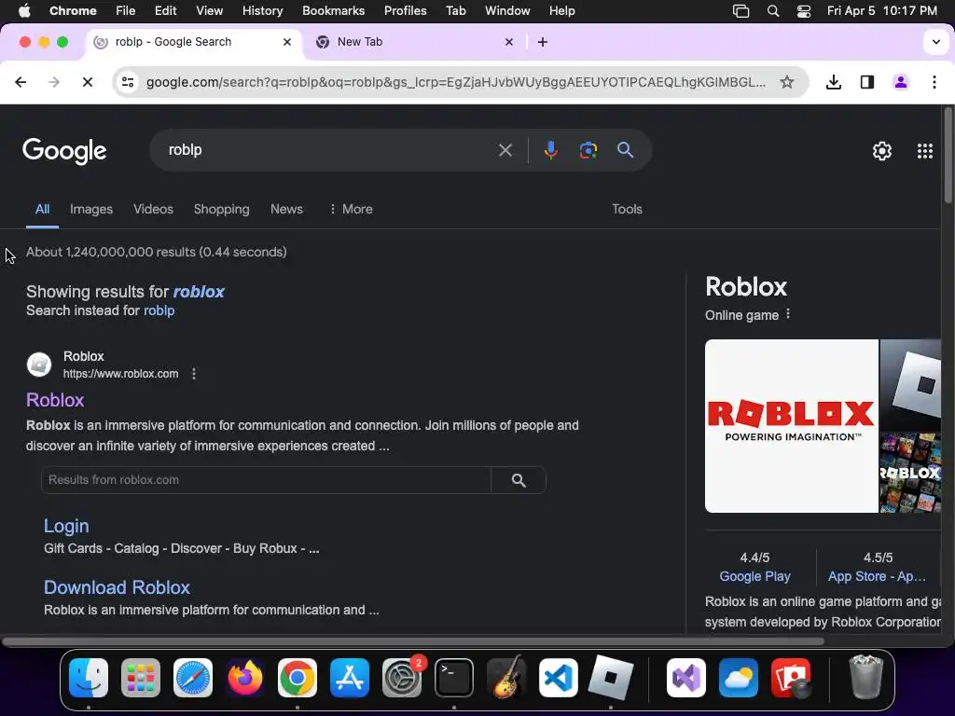The image size is (955, 716).
Task: Toggle the Chrome side panel
Action: coord(866,82)
